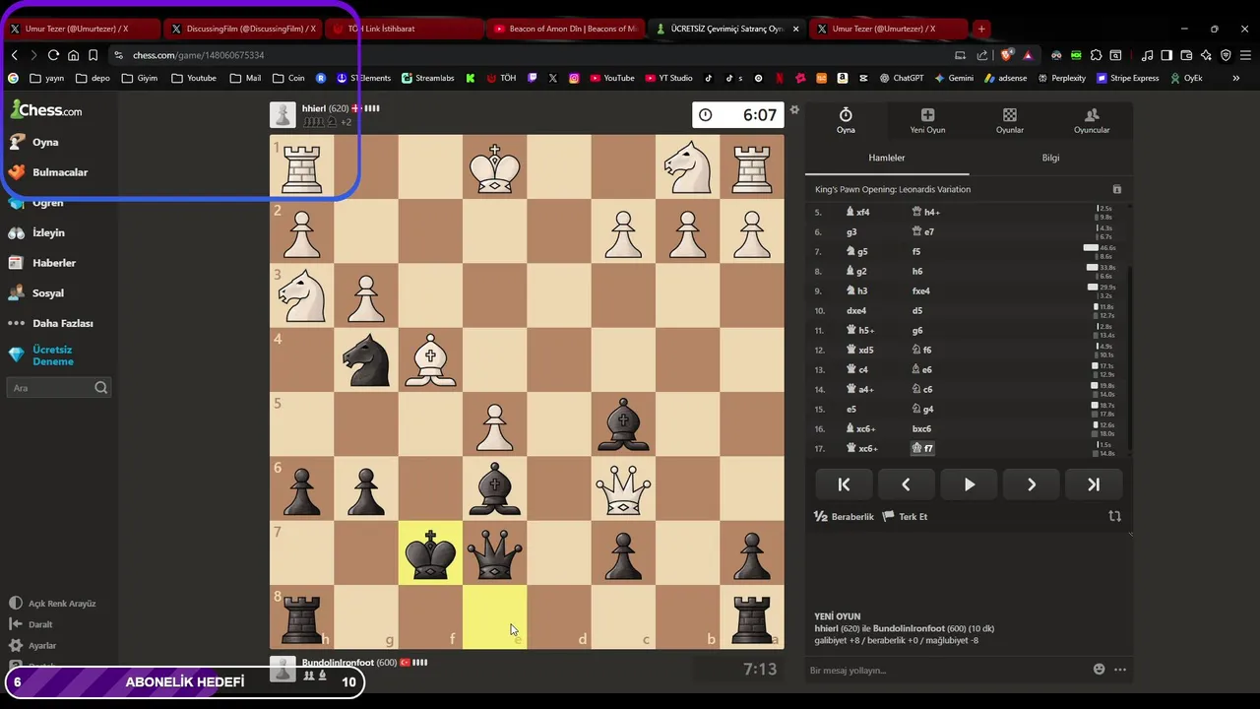Open the Youtube bookmark folder
Image resolution: width=1260 pixels, height=709 pixels.
(x=194, y=78)
